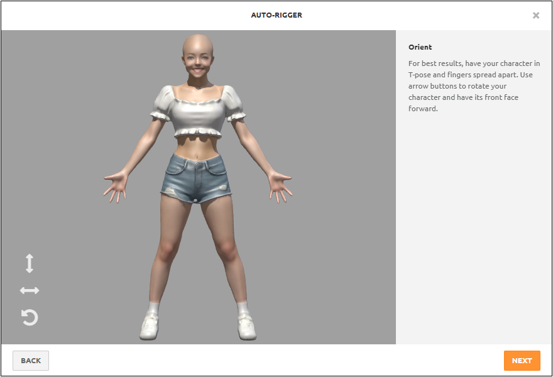Click the white sneaker on the viewport's right side

tap(246, 327)
